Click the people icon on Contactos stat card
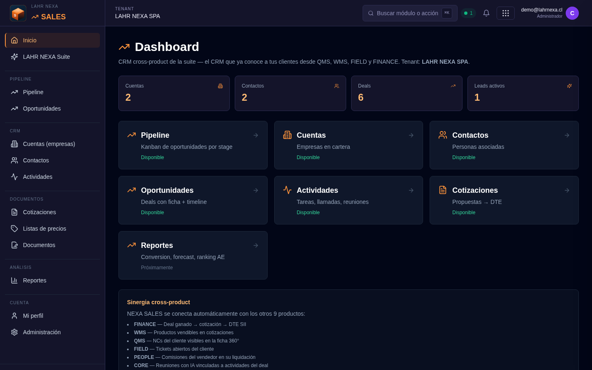This screenshot has width=592, height=370. coord(337,86)
